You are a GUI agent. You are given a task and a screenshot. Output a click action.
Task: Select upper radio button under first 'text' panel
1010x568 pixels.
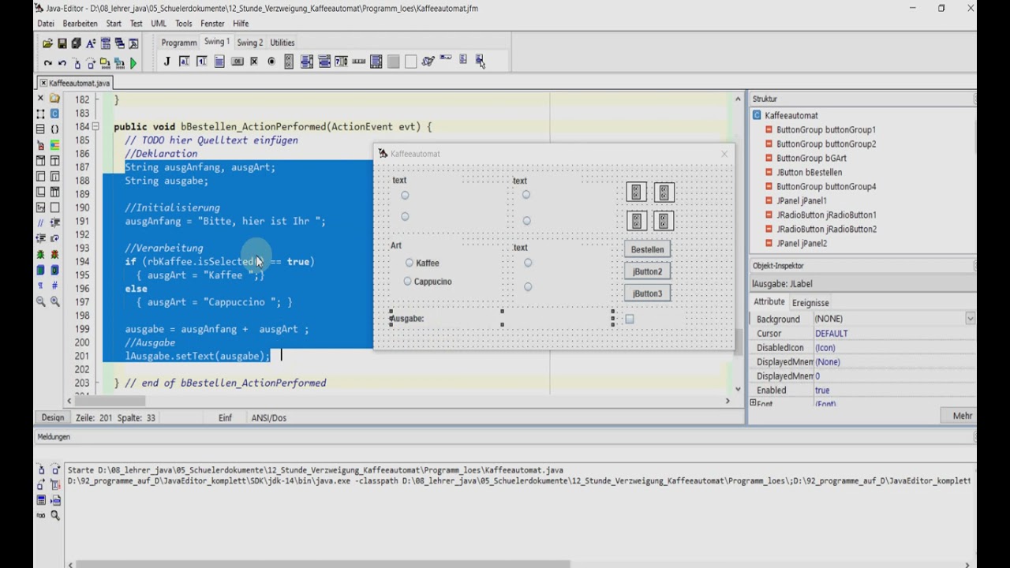tap(405, 195)
